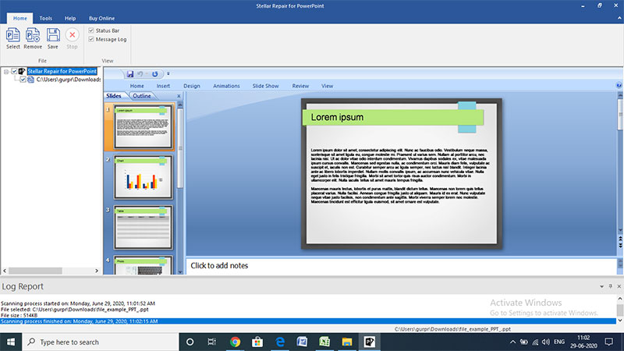
Task: Click Home in the preview menu
Action: pos(137,86)
